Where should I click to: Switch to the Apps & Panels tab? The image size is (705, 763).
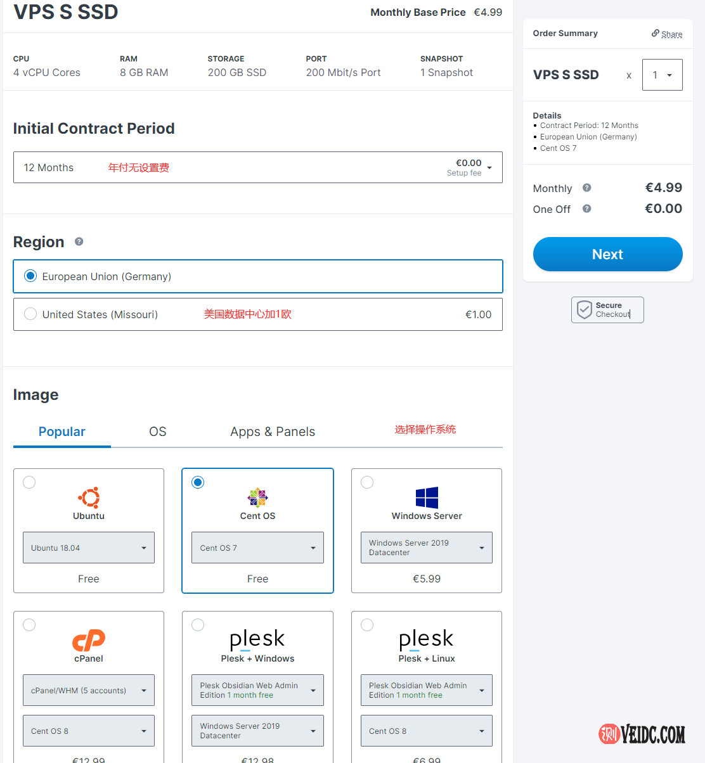tap(273, 432)
